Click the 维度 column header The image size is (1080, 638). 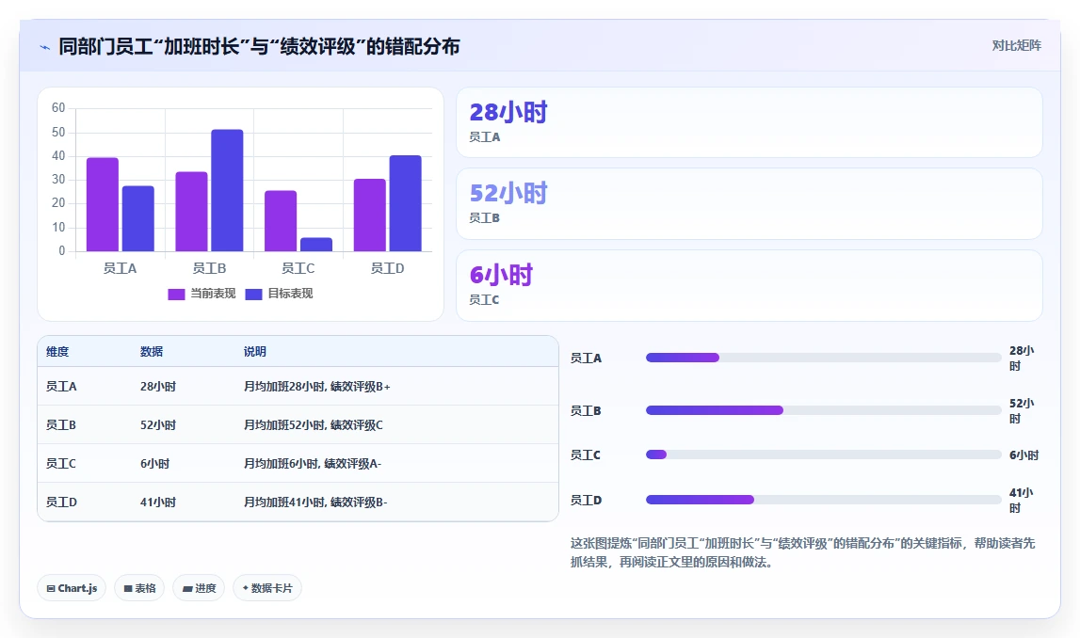tap(57, 352)
